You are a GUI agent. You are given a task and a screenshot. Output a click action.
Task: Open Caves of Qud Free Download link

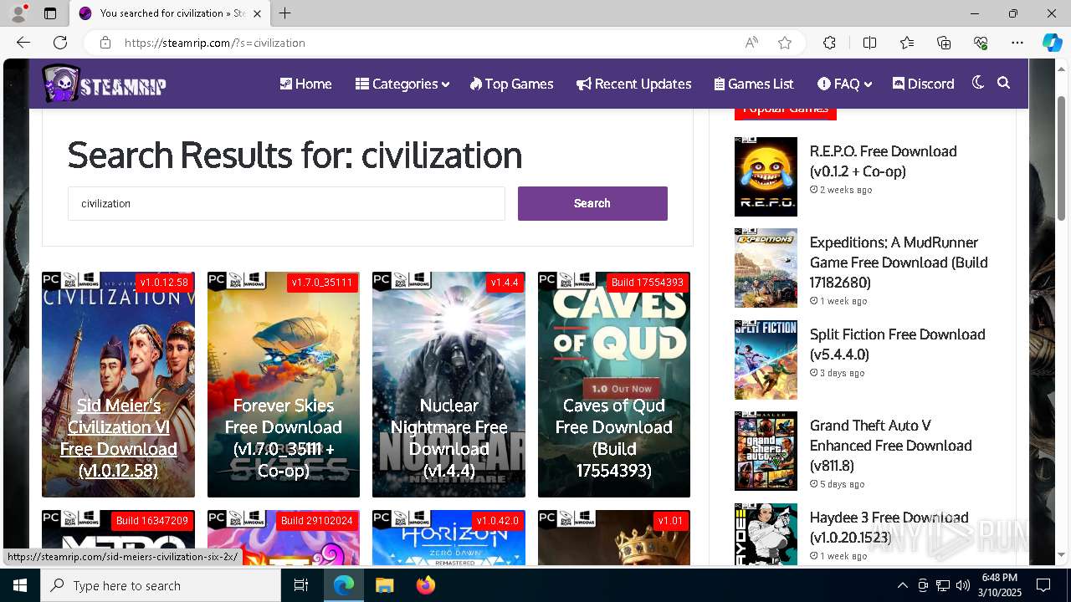point(614,438)
